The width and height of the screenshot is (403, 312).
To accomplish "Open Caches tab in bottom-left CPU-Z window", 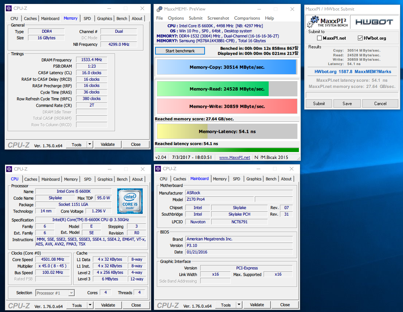I will click(x=31, y=179).
